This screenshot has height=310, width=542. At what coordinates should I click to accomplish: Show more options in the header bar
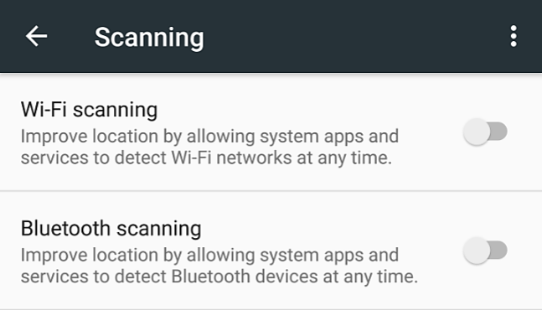click(x=514, y=36)
